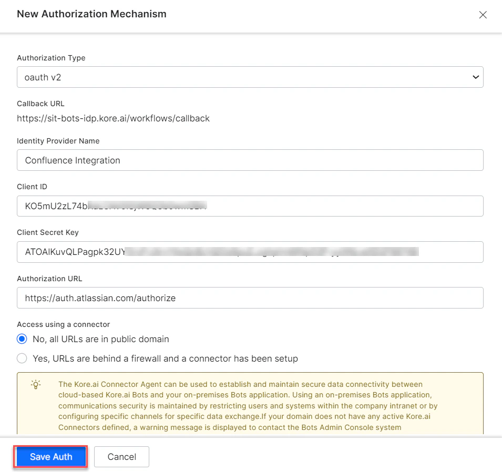Close the New Authorization Mechanism dialog

click(x=483, y=15)
